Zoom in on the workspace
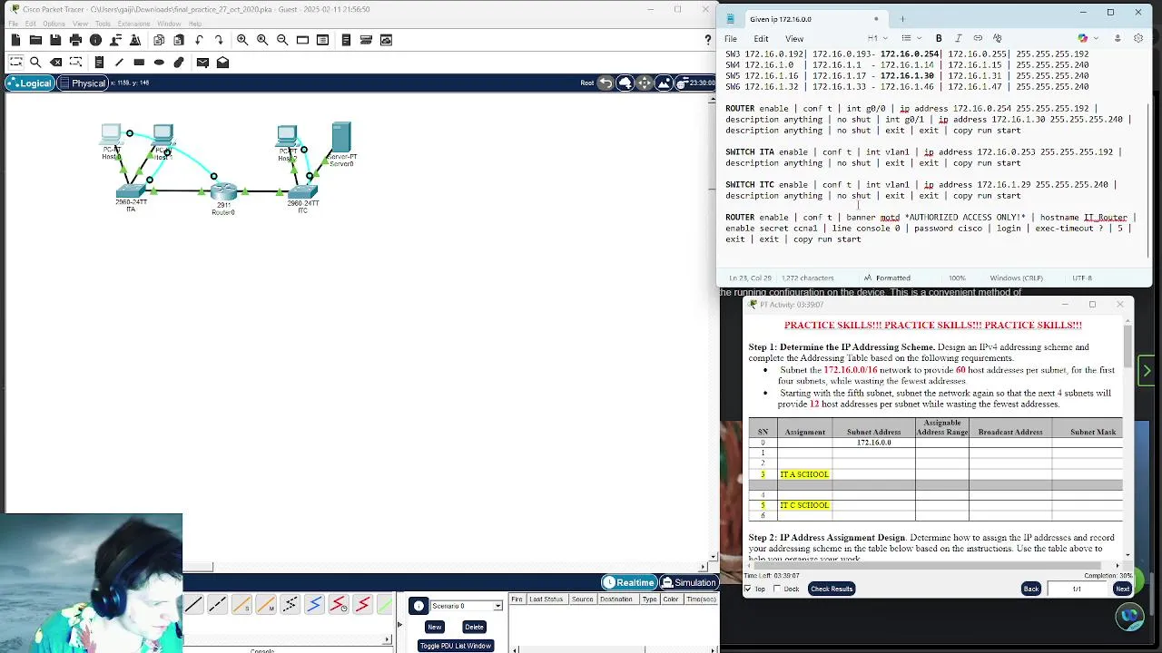The image size is (1162, 653). pyautogui.click(x=242, y=40)
